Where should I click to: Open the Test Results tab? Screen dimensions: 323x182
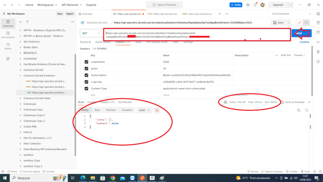coord(124,102)
